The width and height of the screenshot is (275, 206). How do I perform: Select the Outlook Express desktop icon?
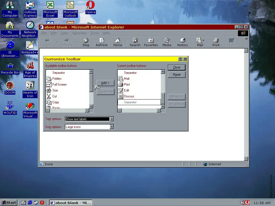[30, 9]
